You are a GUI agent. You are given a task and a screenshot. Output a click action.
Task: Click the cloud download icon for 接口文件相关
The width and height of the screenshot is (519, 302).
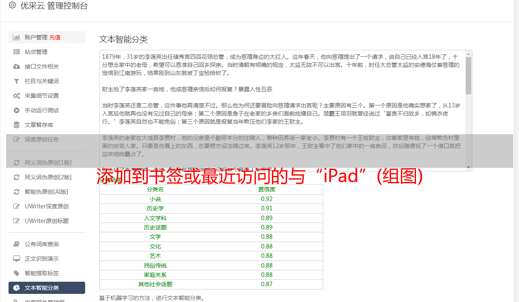coord(17,66)
